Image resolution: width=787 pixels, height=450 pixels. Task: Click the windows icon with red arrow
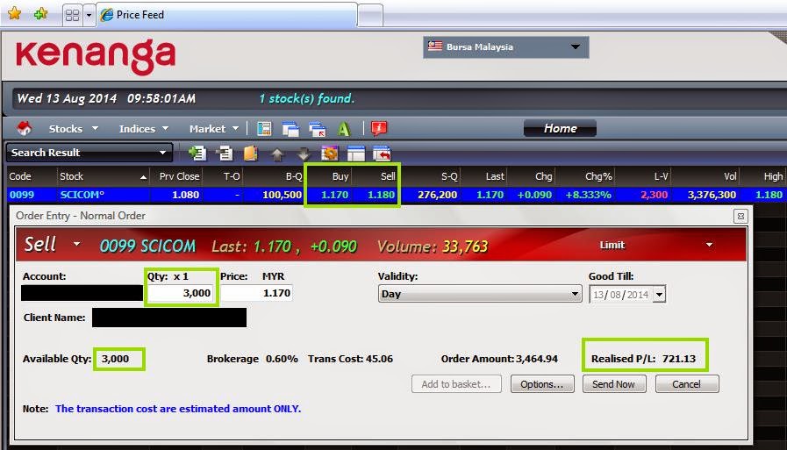pyautogui.click(x=318, y=129)
